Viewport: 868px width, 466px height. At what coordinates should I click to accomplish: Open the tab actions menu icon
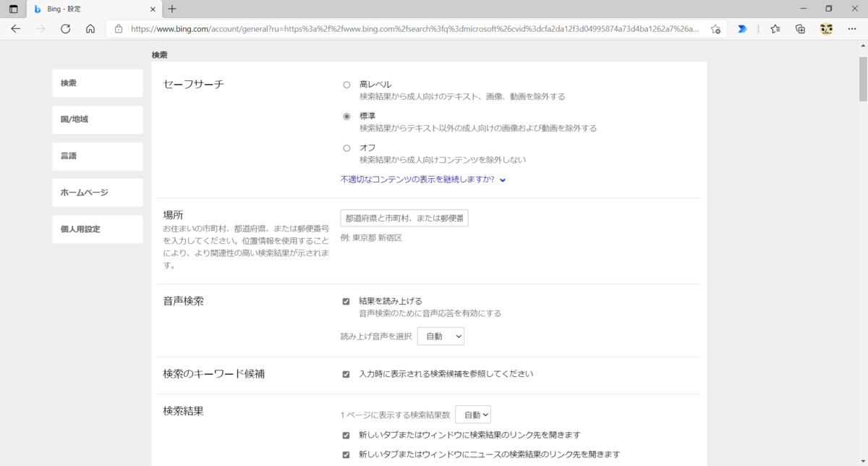[x=13, y=9]
